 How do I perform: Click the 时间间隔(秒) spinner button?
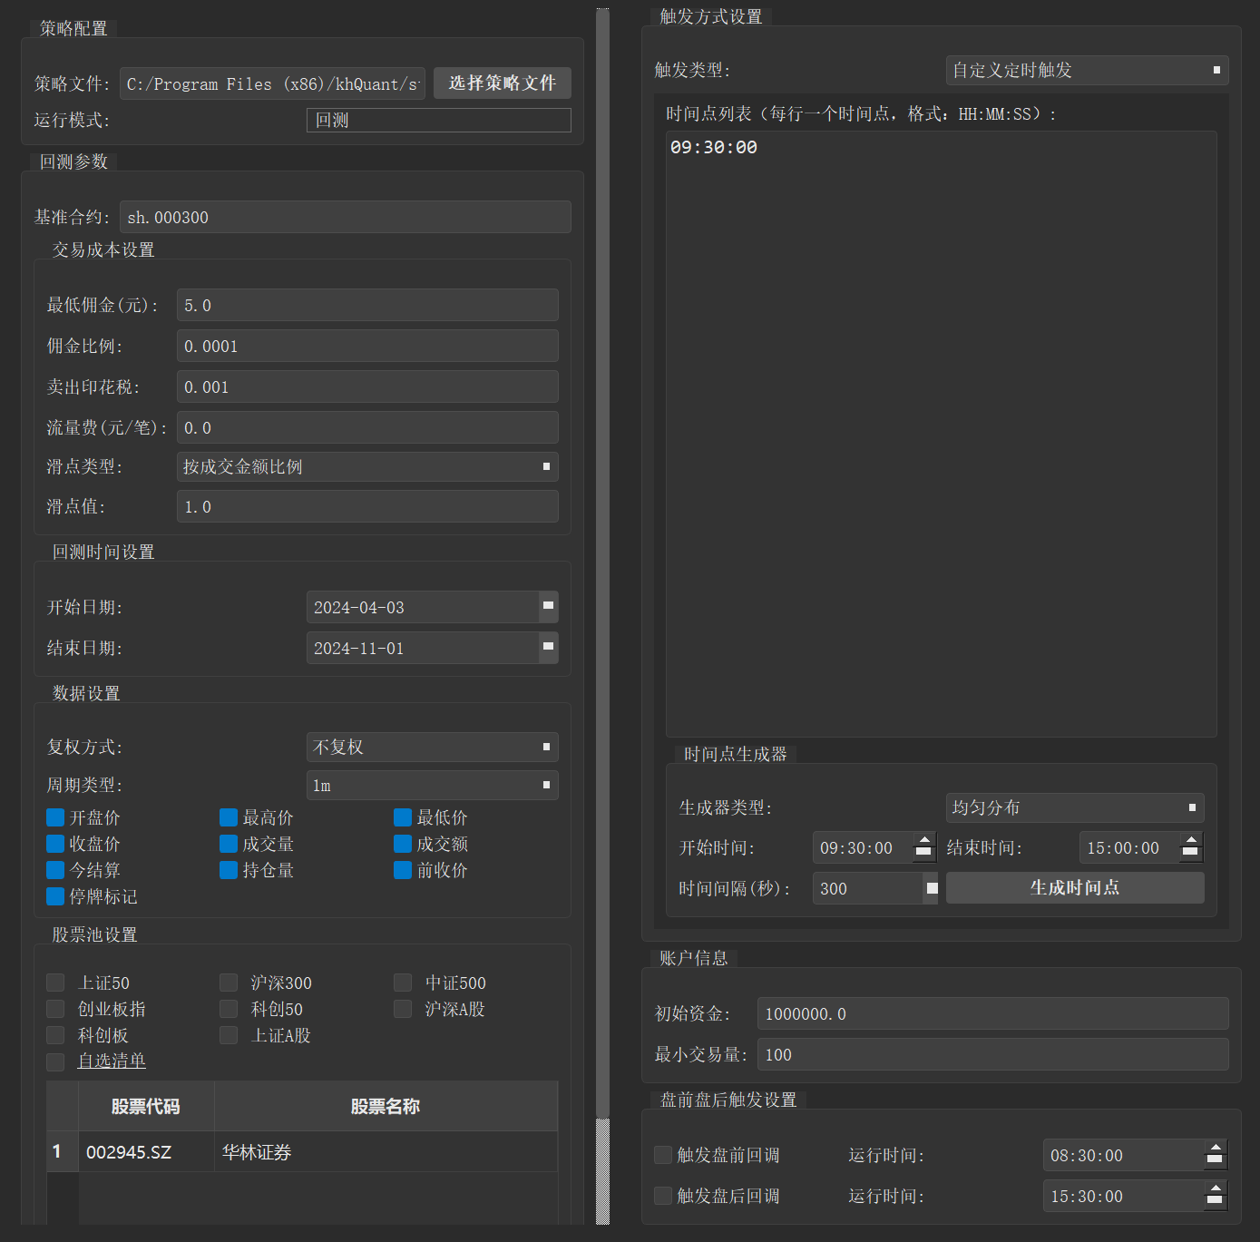tap(932, 889)
